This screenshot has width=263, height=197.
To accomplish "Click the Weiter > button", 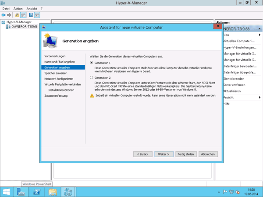I will click(x=164, y=154).
